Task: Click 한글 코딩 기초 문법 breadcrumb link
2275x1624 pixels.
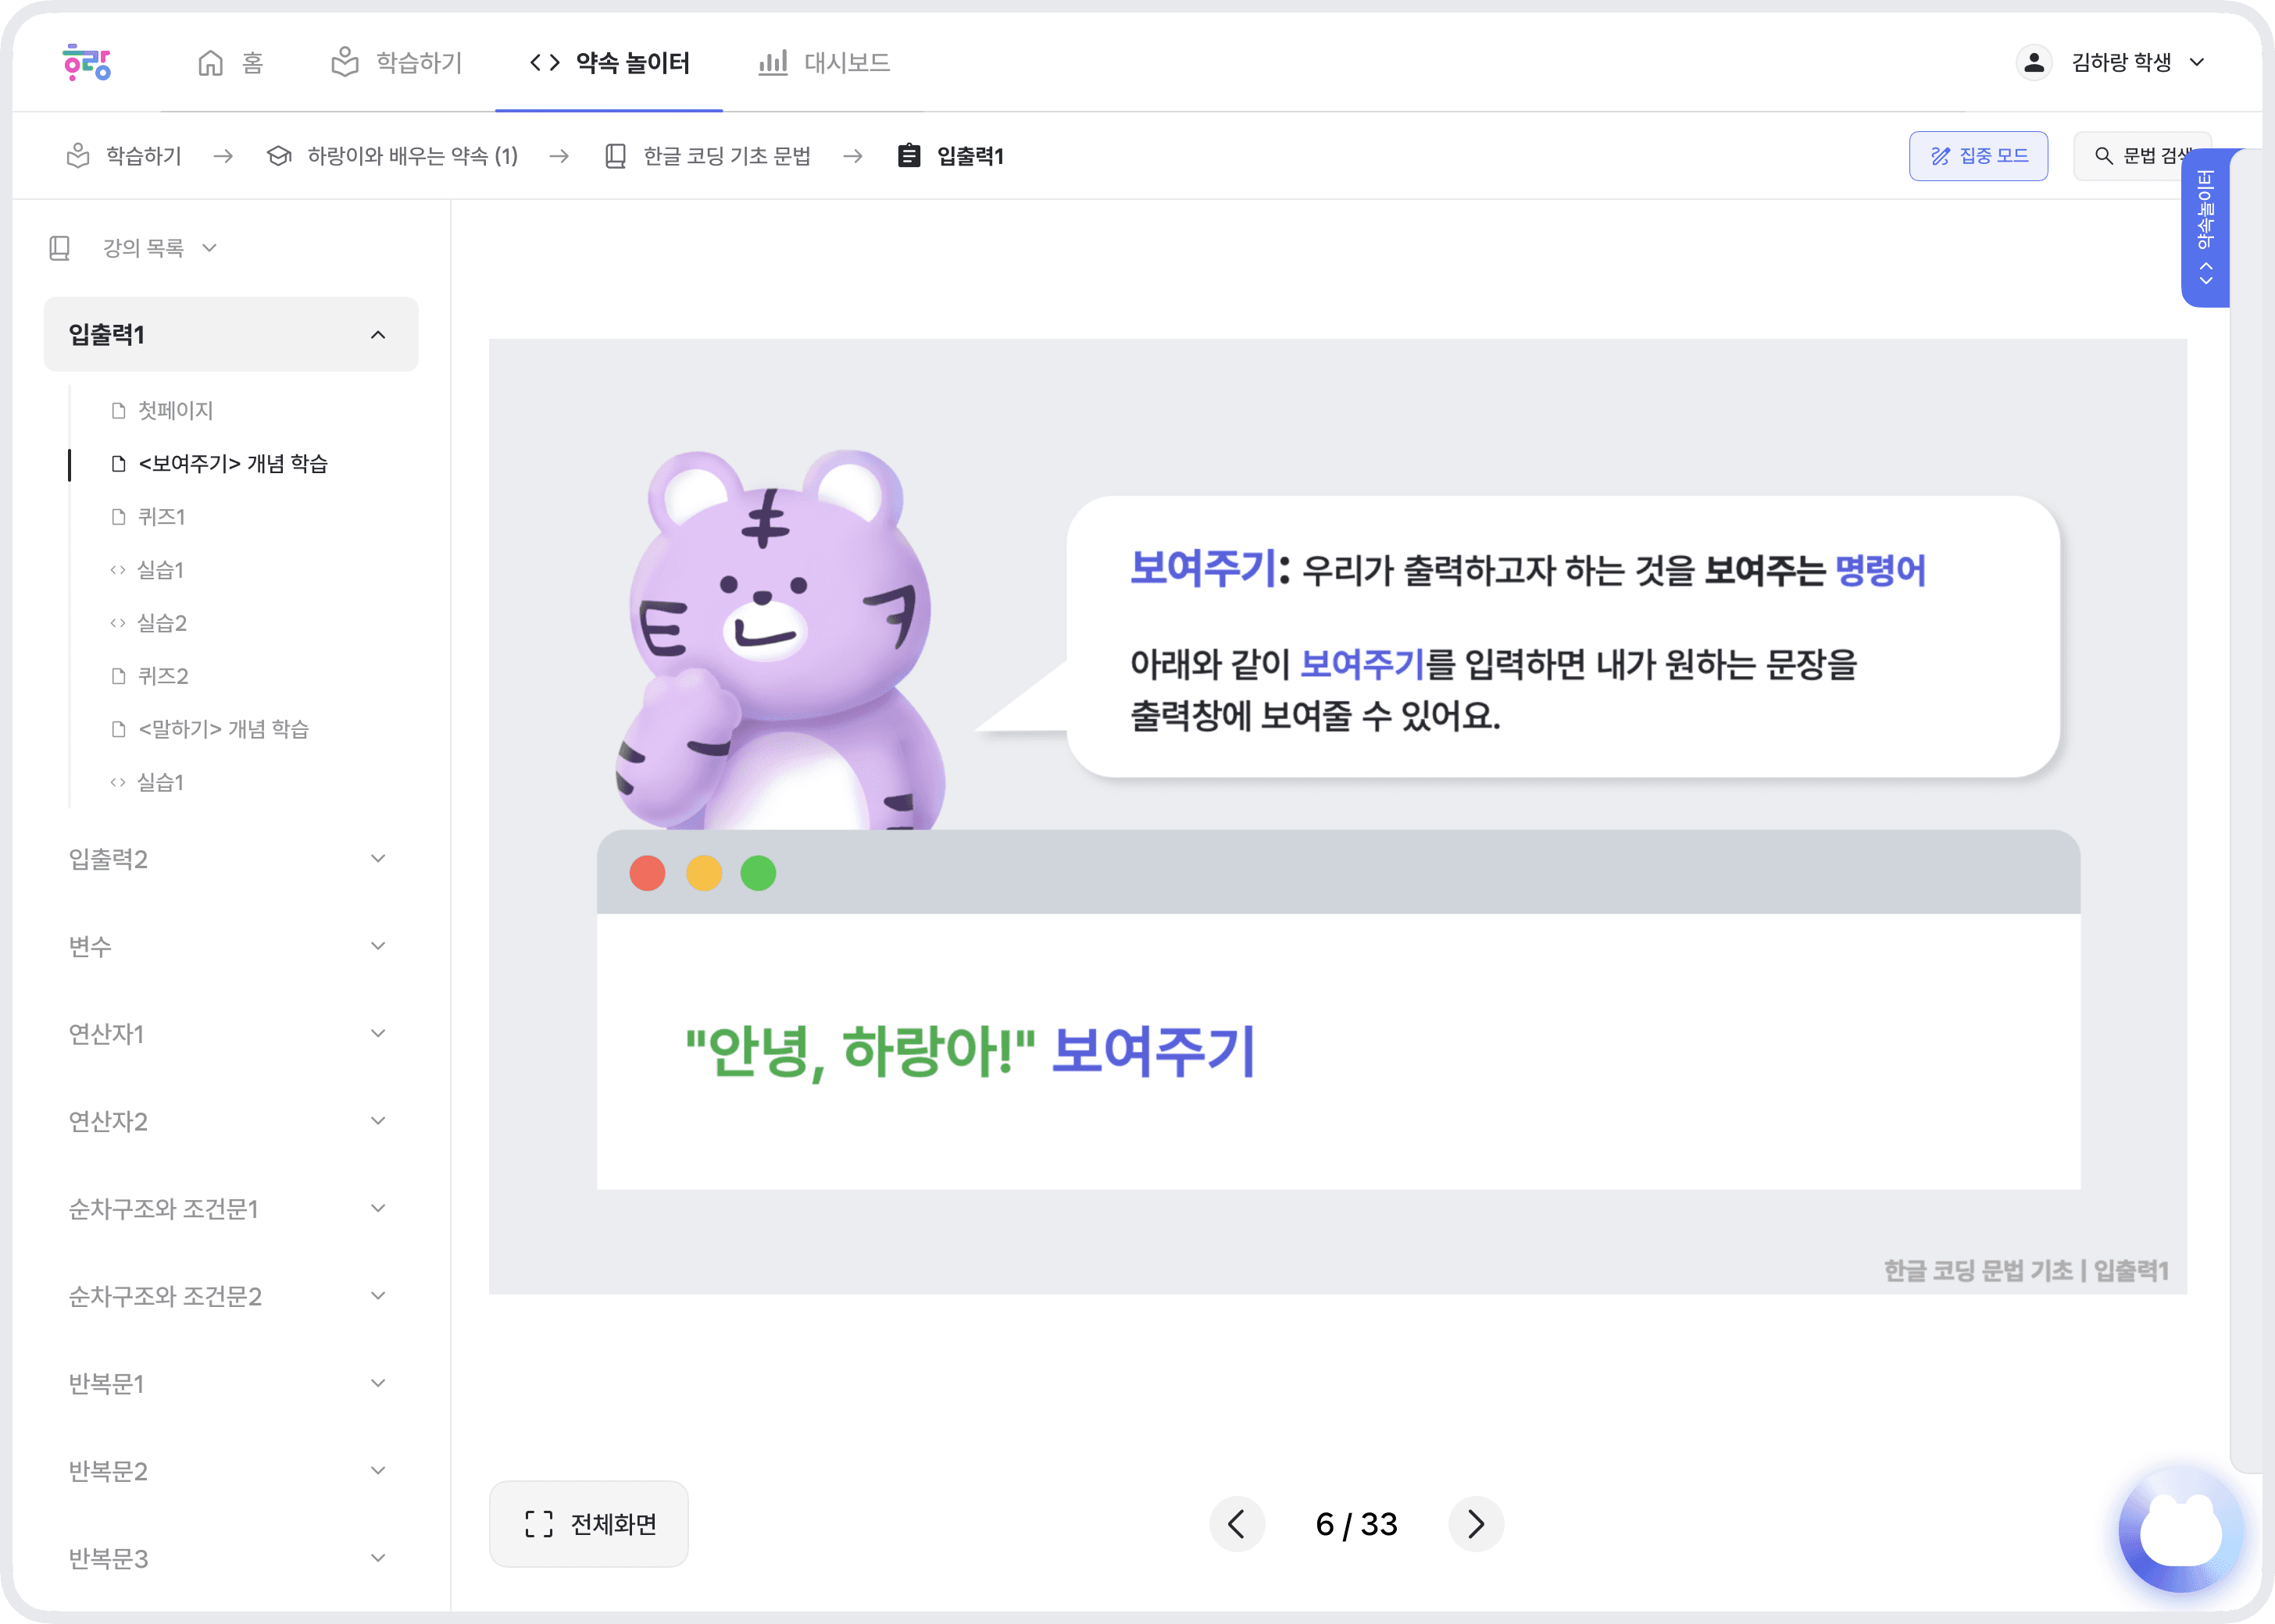Action: [727, 156]
